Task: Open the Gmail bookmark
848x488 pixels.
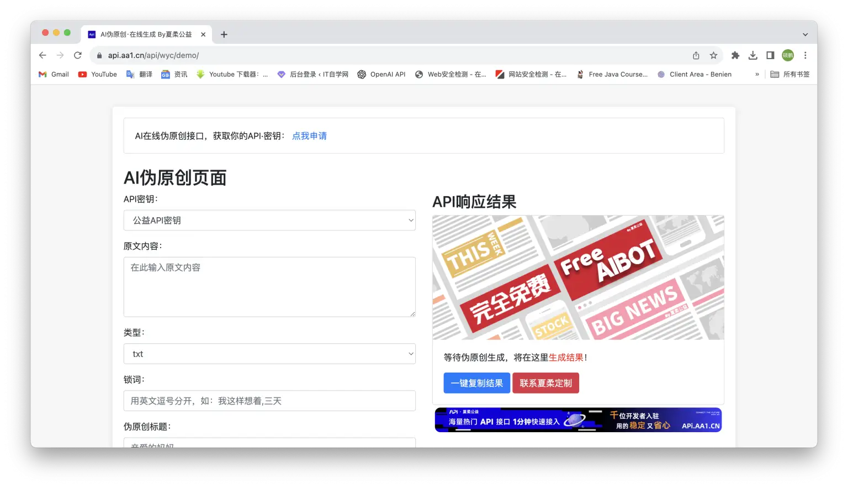Action: coord(54,74)
